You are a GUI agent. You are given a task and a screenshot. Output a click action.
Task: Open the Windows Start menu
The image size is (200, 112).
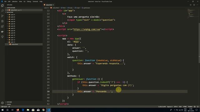pos(2,110)
